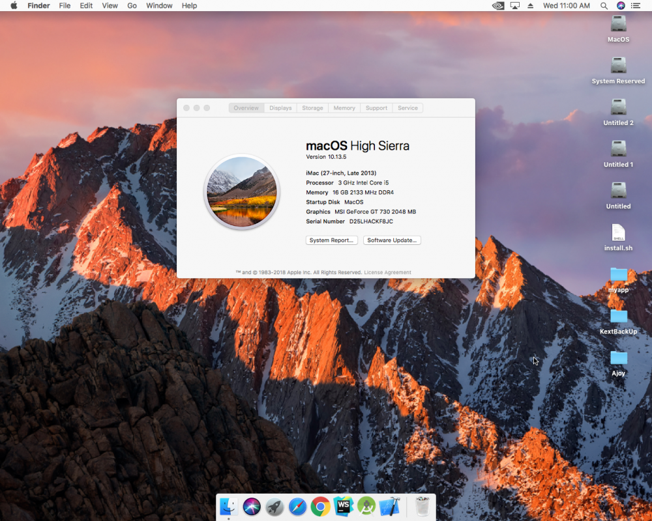This screenshot has height=521, width=652.
Task: Click the High Sierra mountain logo
Action: (242, 191)
